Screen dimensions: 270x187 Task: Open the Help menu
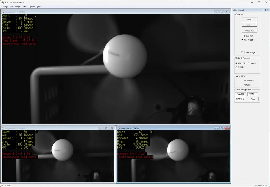pos(39,7)
